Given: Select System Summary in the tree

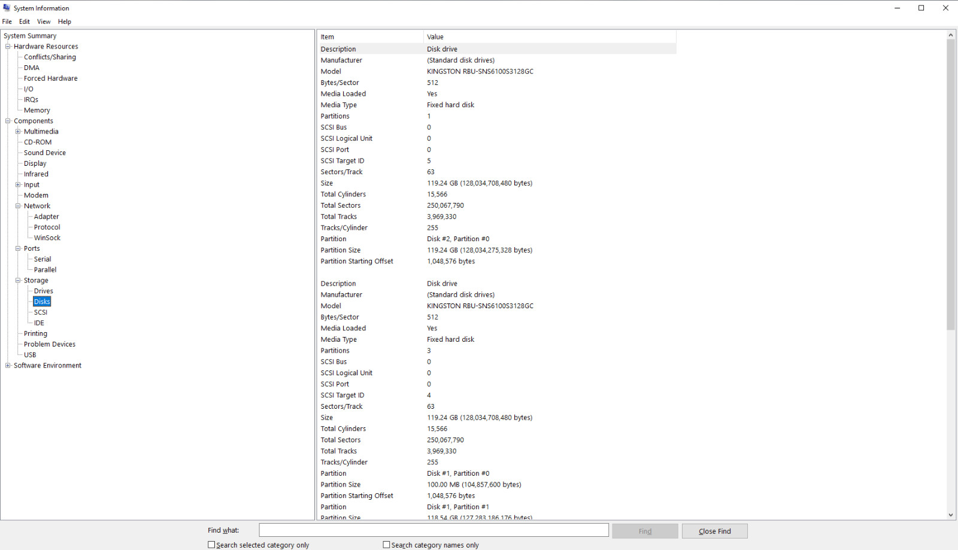Looking at the screenshot, I should coord(30,36).
